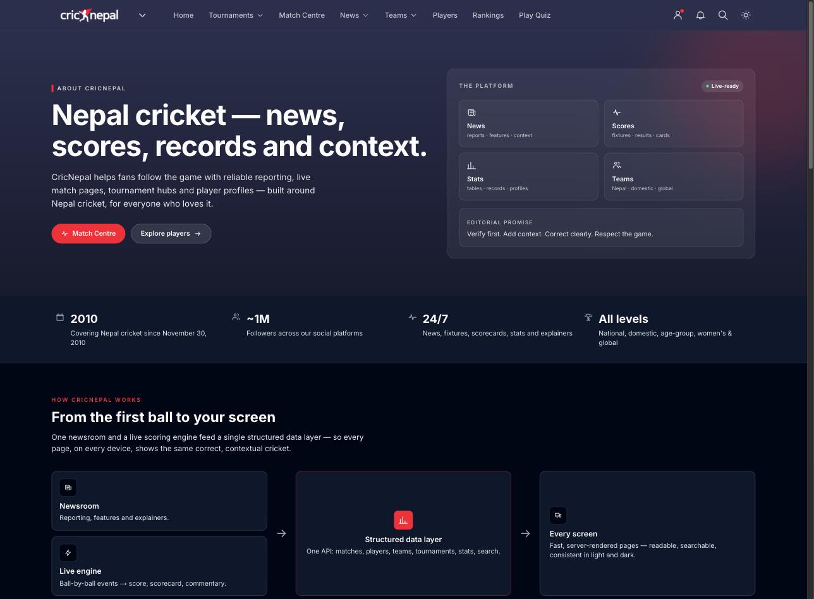Click 'Covering Nepal cricket since November 30' text
This screenshot has width=814, height=599.
pyautogui.click(x=138, y=337)
